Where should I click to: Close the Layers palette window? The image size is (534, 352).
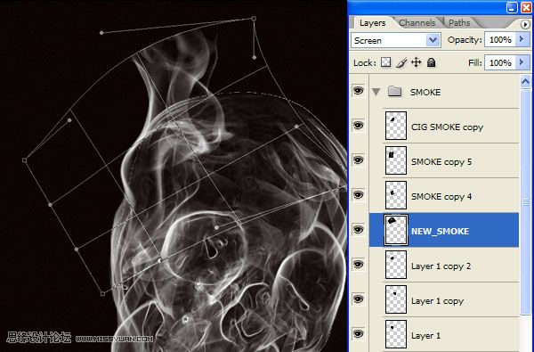[x=527, y=7]
